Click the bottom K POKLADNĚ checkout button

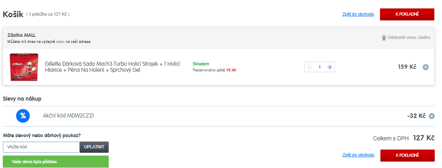[407, 155]
